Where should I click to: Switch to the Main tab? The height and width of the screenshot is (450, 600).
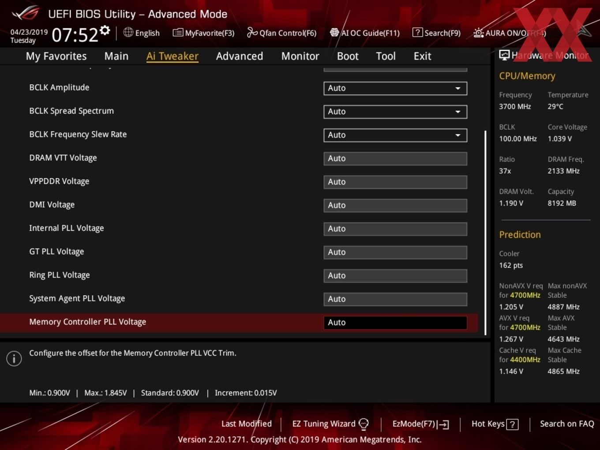(x=116, y=56)
